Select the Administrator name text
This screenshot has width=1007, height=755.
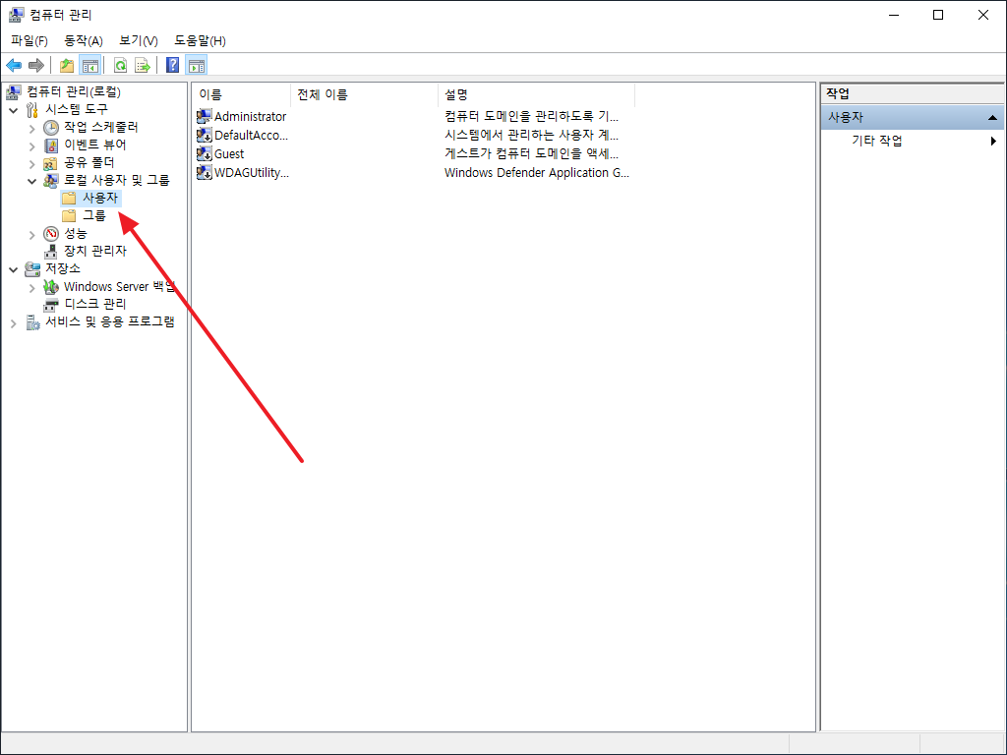tap(251, 116)
